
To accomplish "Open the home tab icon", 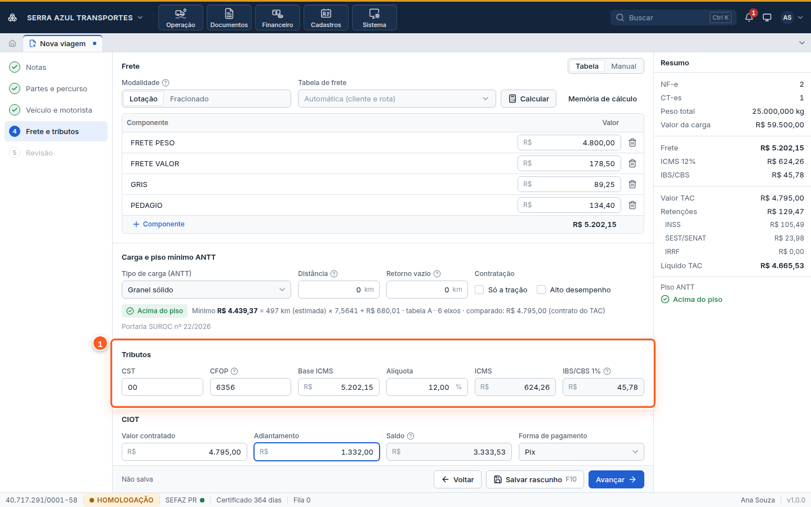I will [12, 43].
